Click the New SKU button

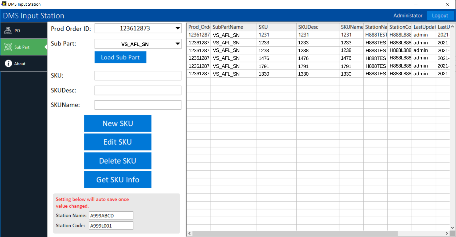pyautogui.click(x=118, y=123)
